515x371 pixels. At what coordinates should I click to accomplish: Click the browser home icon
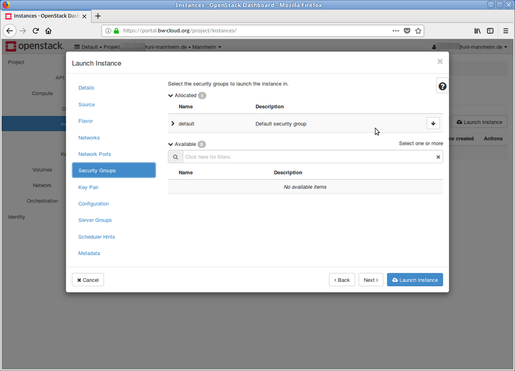(x=48, y=30)
